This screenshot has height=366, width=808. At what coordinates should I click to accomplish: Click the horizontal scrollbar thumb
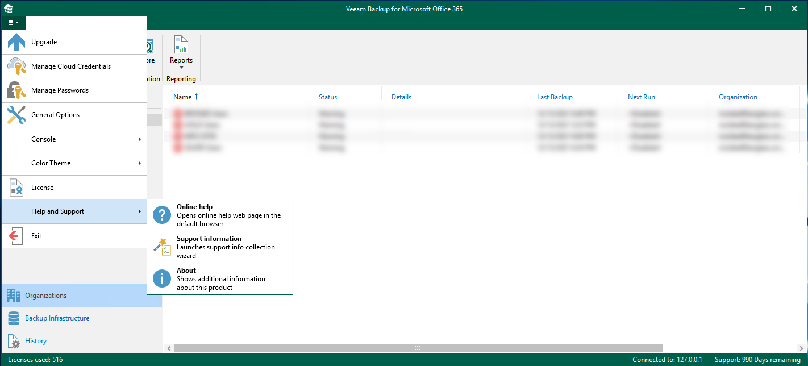(x=418, y=348)
